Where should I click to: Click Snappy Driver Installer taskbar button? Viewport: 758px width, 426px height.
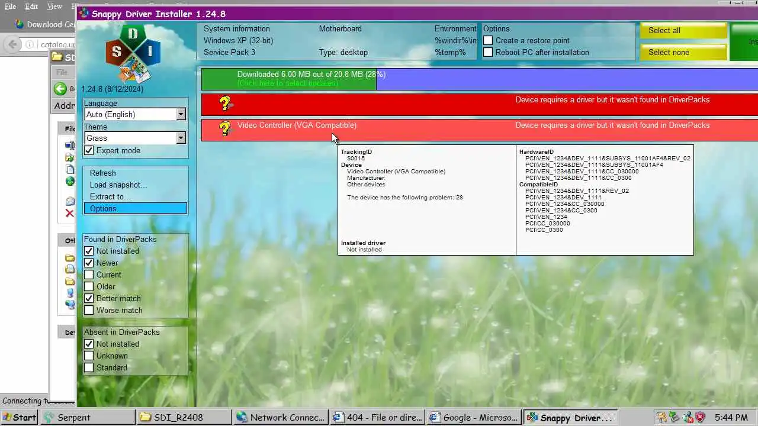click(x=571, y=417)
